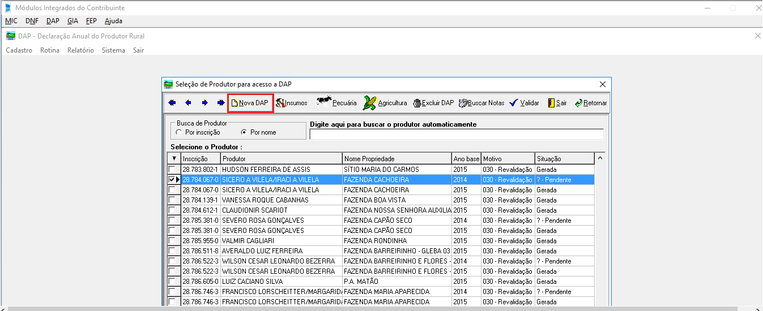Image resolution: width=763 pixels, height=311 pixels.
Task: Select Por inscrição radio button
Action: [x=179, y=132]
